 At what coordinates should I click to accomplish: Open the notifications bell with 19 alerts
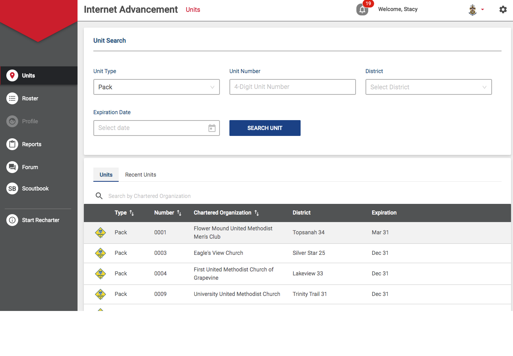363,10
